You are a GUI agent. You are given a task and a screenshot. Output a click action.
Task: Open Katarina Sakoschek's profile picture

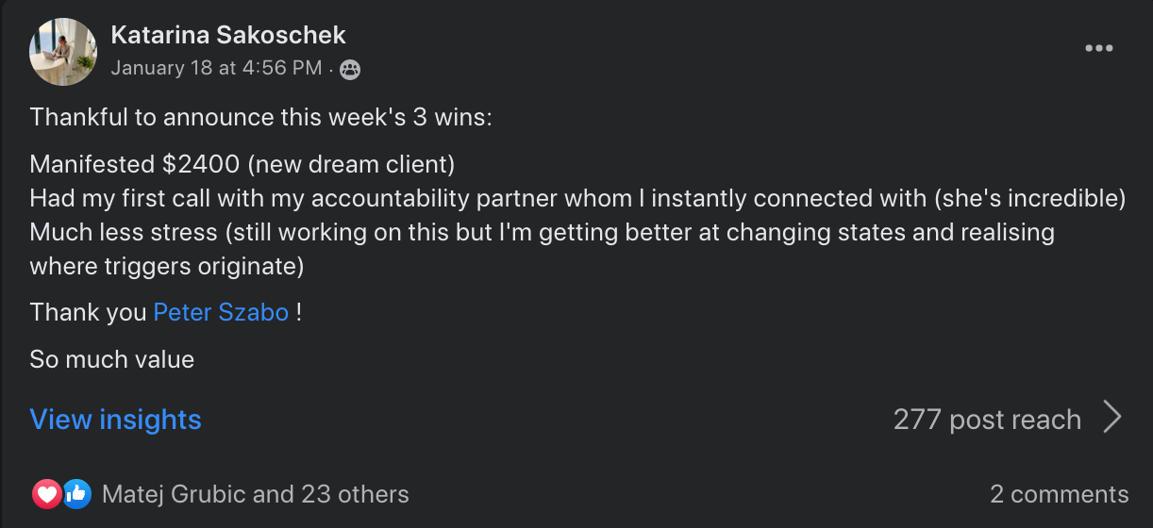[63, 52]
